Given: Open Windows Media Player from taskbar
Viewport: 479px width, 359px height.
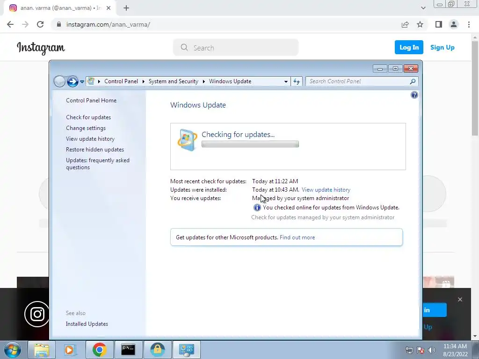Looking at the screenshot, I should click(x=70, y=350).
